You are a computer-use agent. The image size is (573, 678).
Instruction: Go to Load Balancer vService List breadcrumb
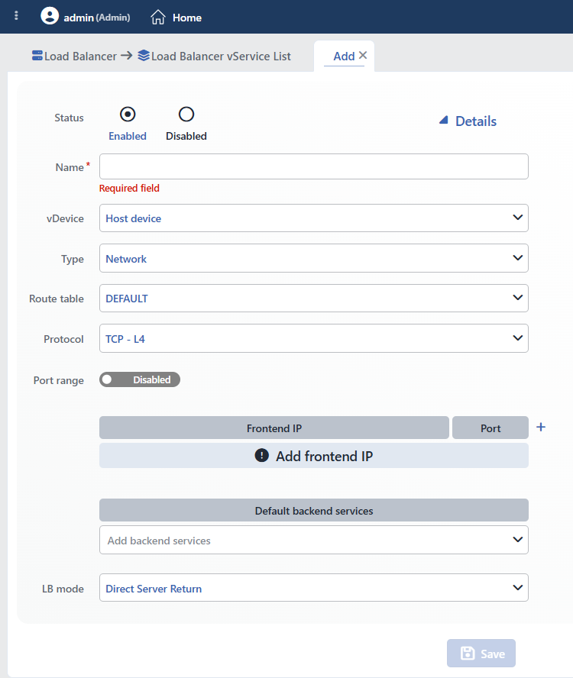click(x=221, y=56)
